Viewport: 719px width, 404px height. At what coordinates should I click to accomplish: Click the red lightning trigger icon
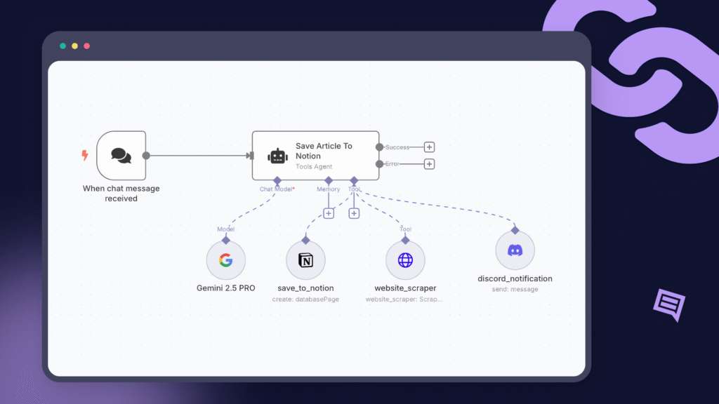click(85, 155)
